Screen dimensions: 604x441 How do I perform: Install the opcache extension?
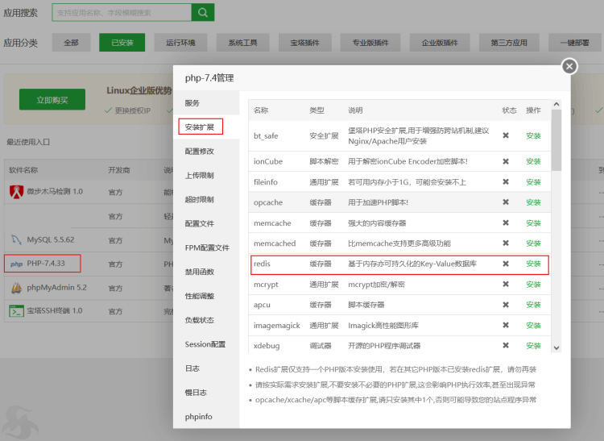tap(533, 202)
